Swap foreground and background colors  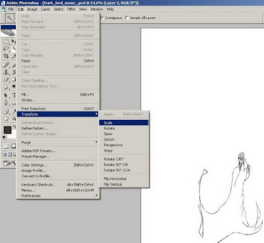15,127
